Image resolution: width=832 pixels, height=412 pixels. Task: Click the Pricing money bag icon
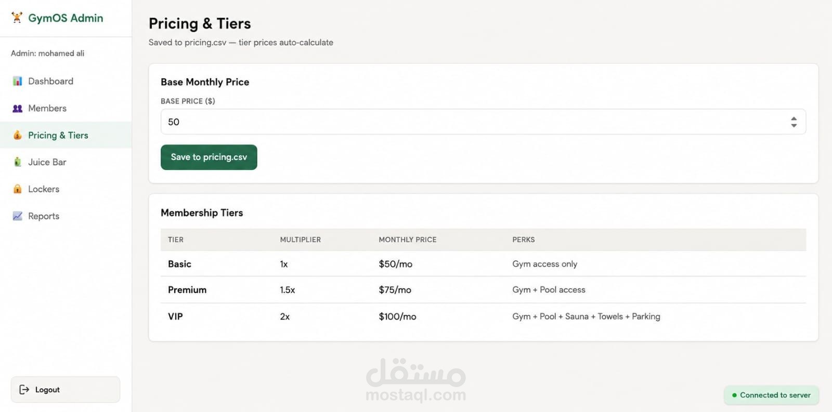coord(18,135)
